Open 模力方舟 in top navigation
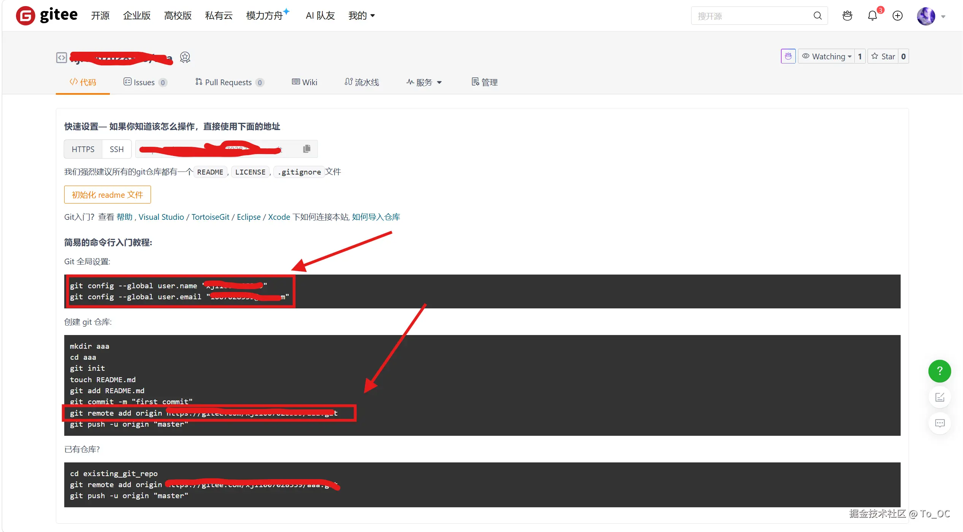Image resolution: width=963 pixels, height=532 pixels. pos(268,16)
